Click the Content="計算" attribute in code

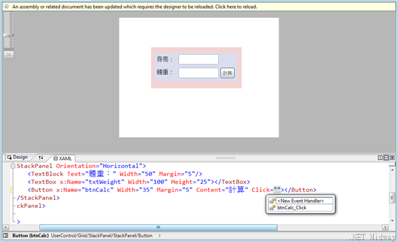(x=222, y=190)
